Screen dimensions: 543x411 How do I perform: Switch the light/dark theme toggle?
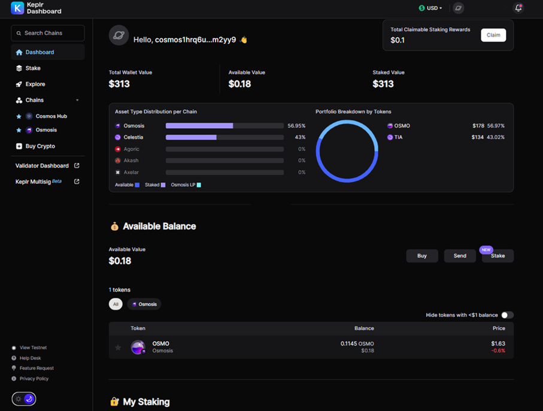tap(24, 399)
